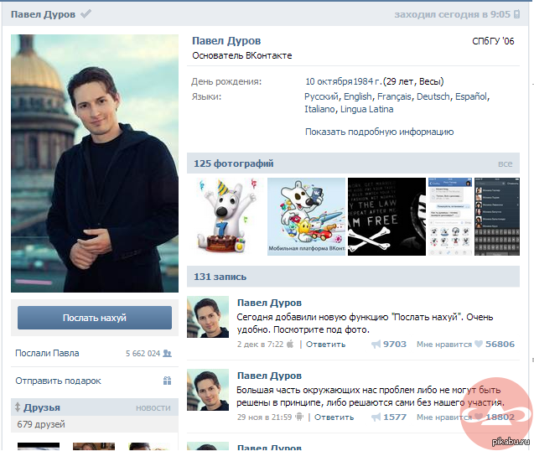Open the 679 друзей list

click(41, 424)
